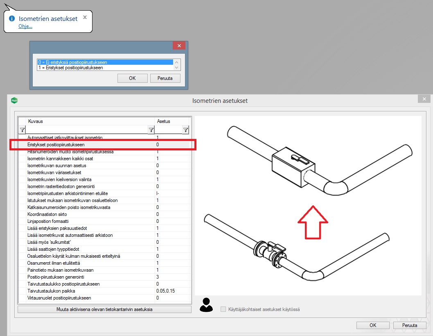Click 'Muuta aktiivisena olevan tietokantarivin asetuksia' button
This screenshot has height=336, width=433.
(104, 309)
